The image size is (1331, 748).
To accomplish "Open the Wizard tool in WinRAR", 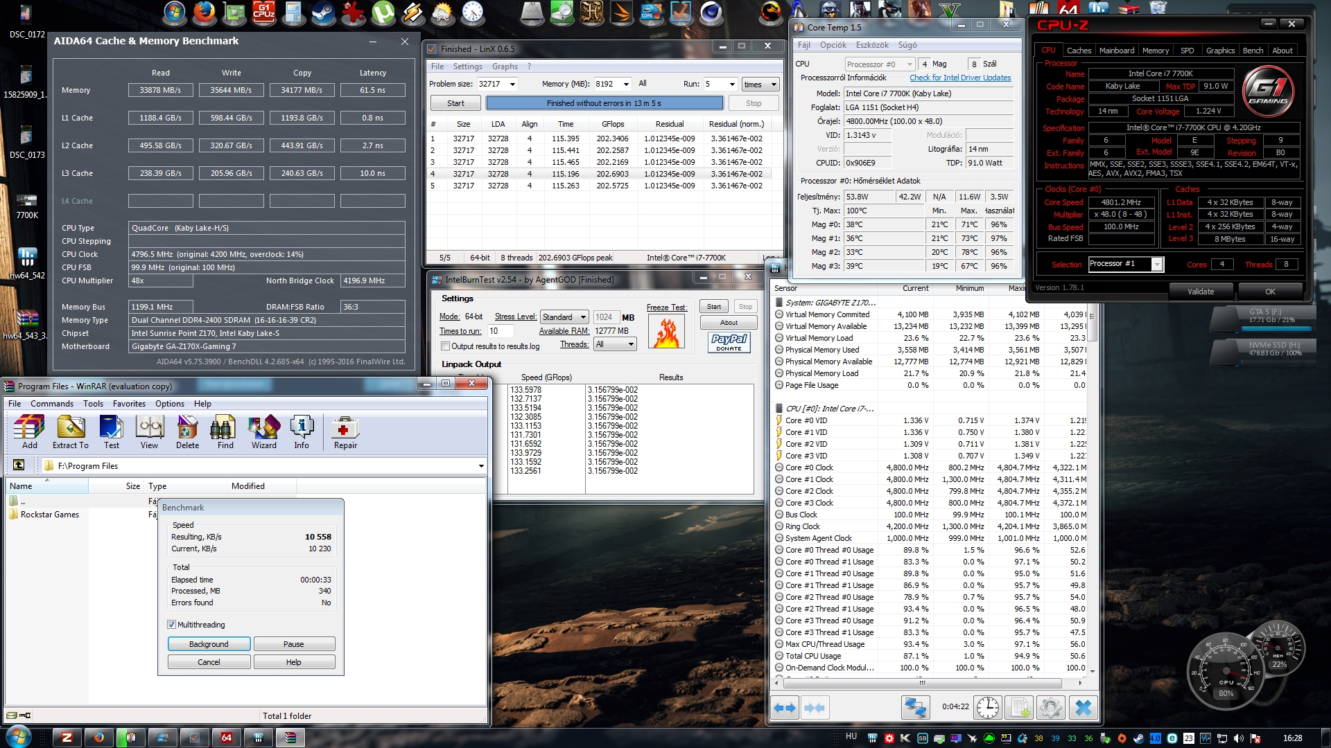I will (x=263, y=431).
